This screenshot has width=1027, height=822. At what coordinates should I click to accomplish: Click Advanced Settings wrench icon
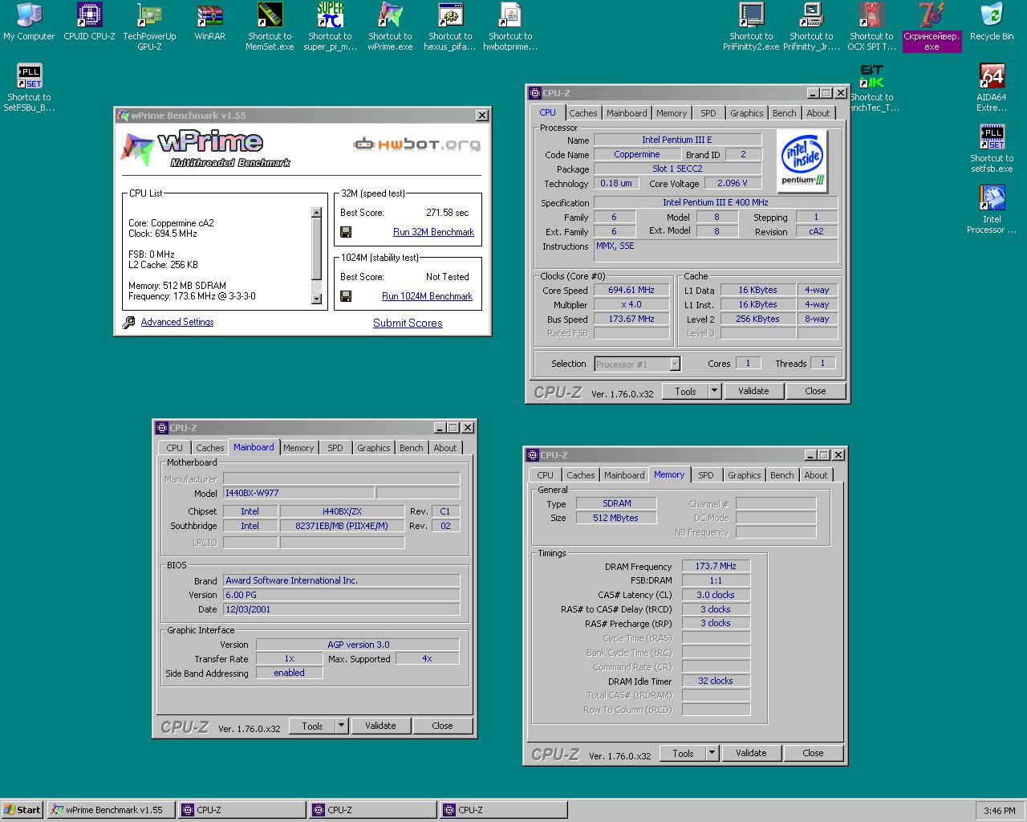[x=128, y=322]
